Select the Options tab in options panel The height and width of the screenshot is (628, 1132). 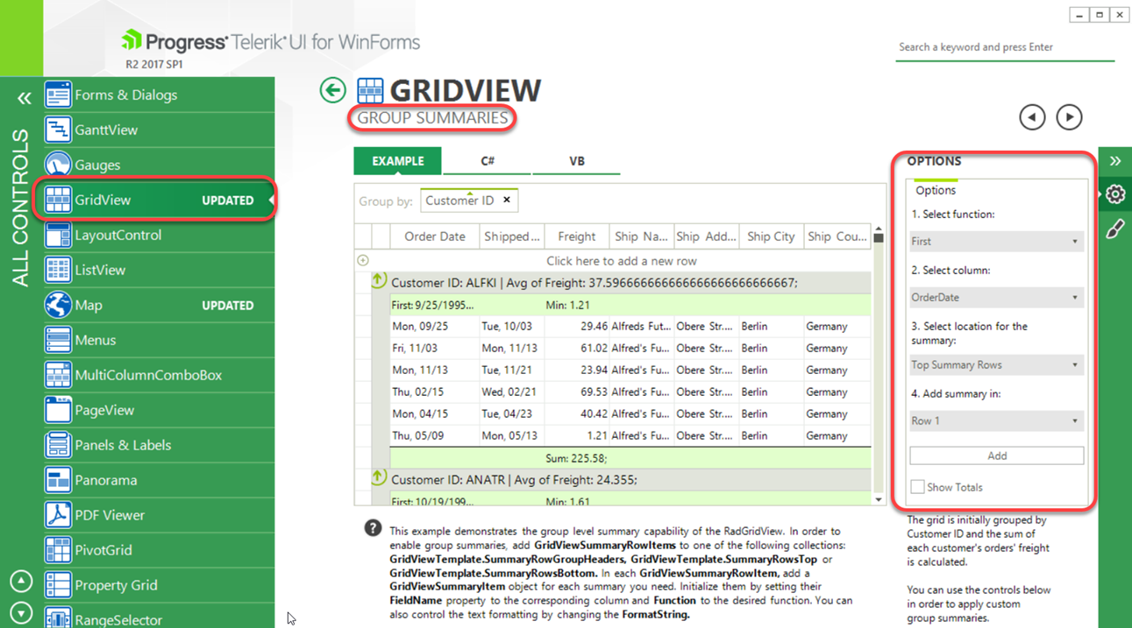coord(936,190)
